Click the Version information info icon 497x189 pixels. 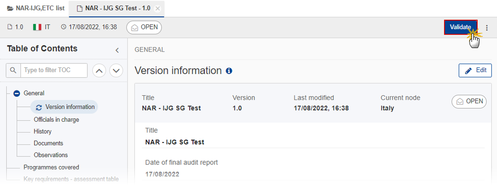coord(229,71)
